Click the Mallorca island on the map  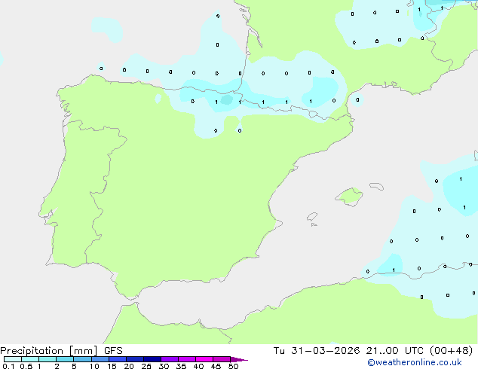(x=349, y=197)
